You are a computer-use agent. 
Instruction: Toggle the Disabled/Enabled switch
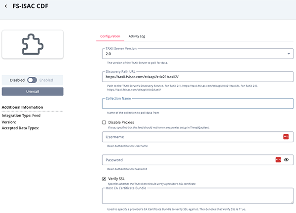(x=32, y=80)
